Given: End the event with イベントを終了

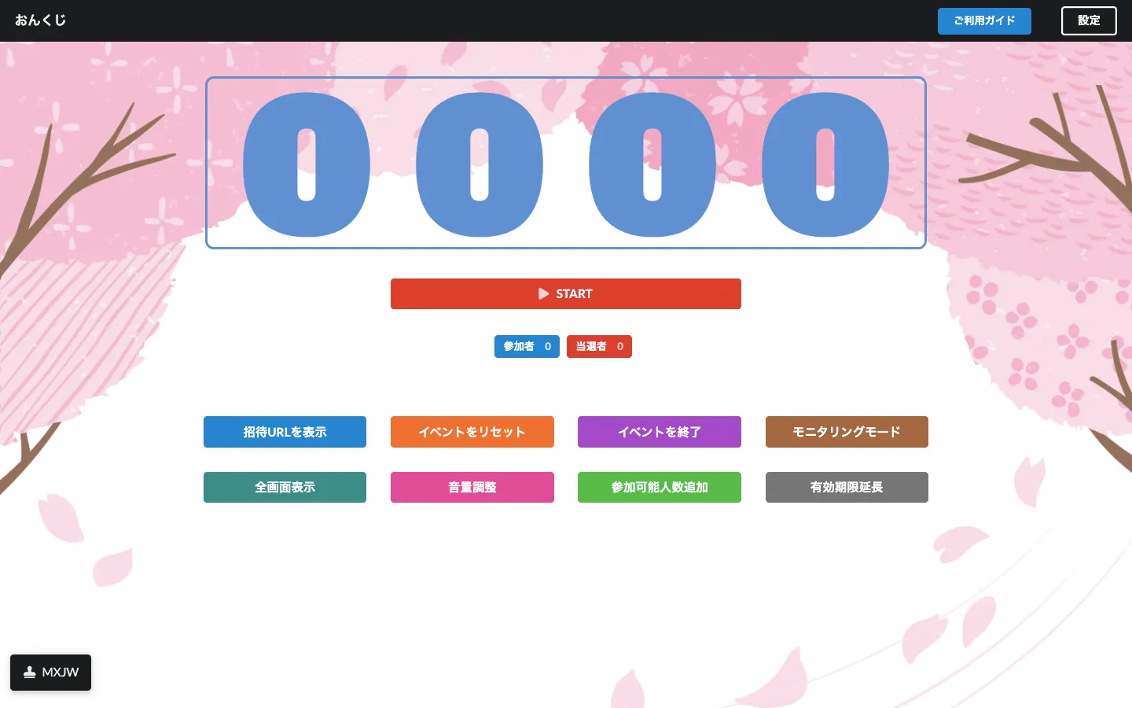Looking at the screenshot, I should click(x=659, y=432).
